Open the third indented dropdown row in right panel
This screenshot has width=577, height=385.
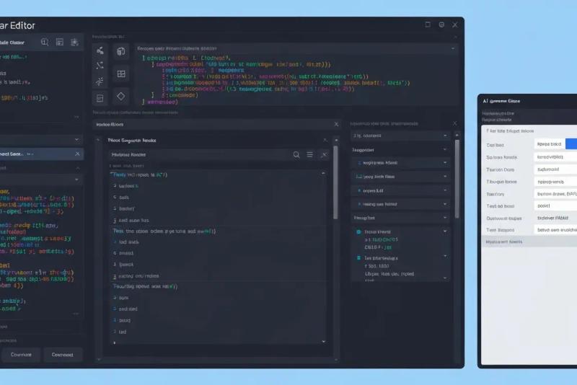[x=400, y=190]
